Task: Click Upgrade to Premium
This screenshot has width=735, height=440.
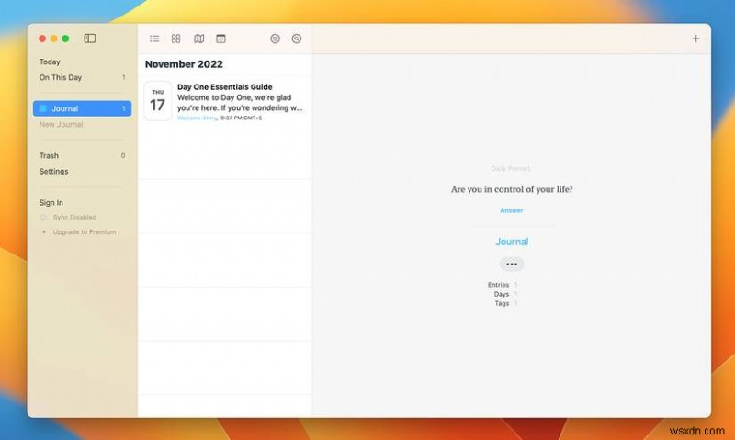Action: point(85,231)
